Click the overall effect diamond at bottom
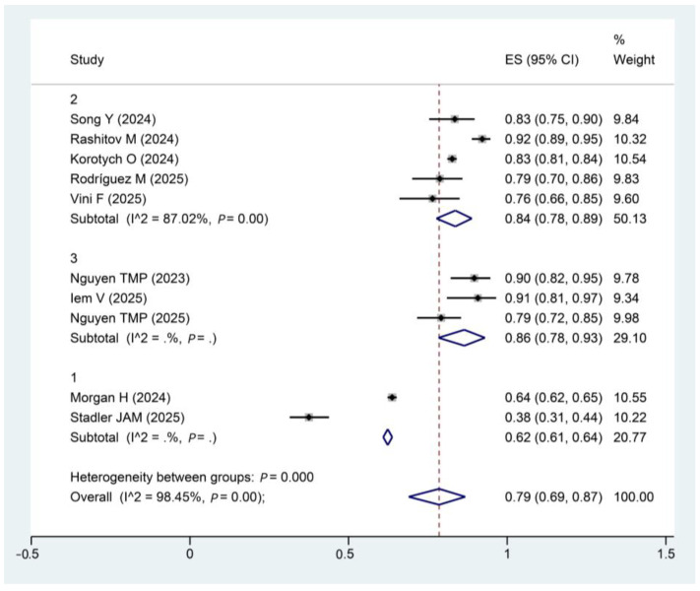700x591 pixels. click(x=437, y=496)
